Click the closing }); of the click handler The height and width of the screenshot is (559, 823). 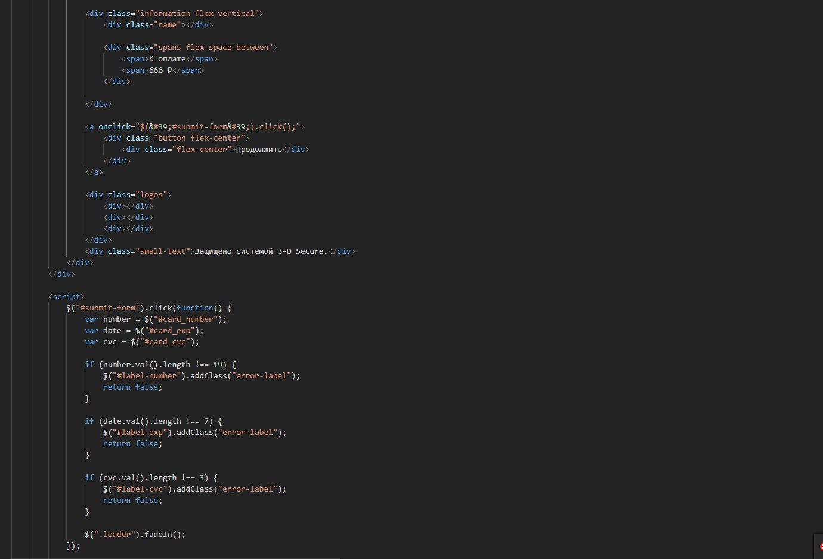pos(73,545)
